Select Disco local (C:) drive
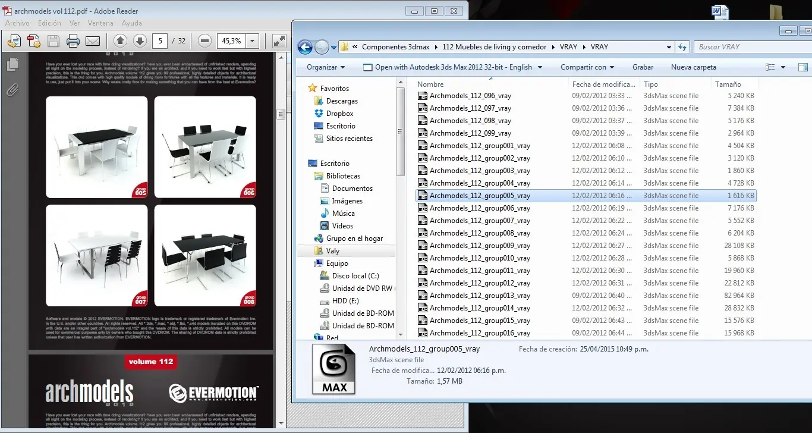This screenshot has height=433, width=812. pos(355,276)
